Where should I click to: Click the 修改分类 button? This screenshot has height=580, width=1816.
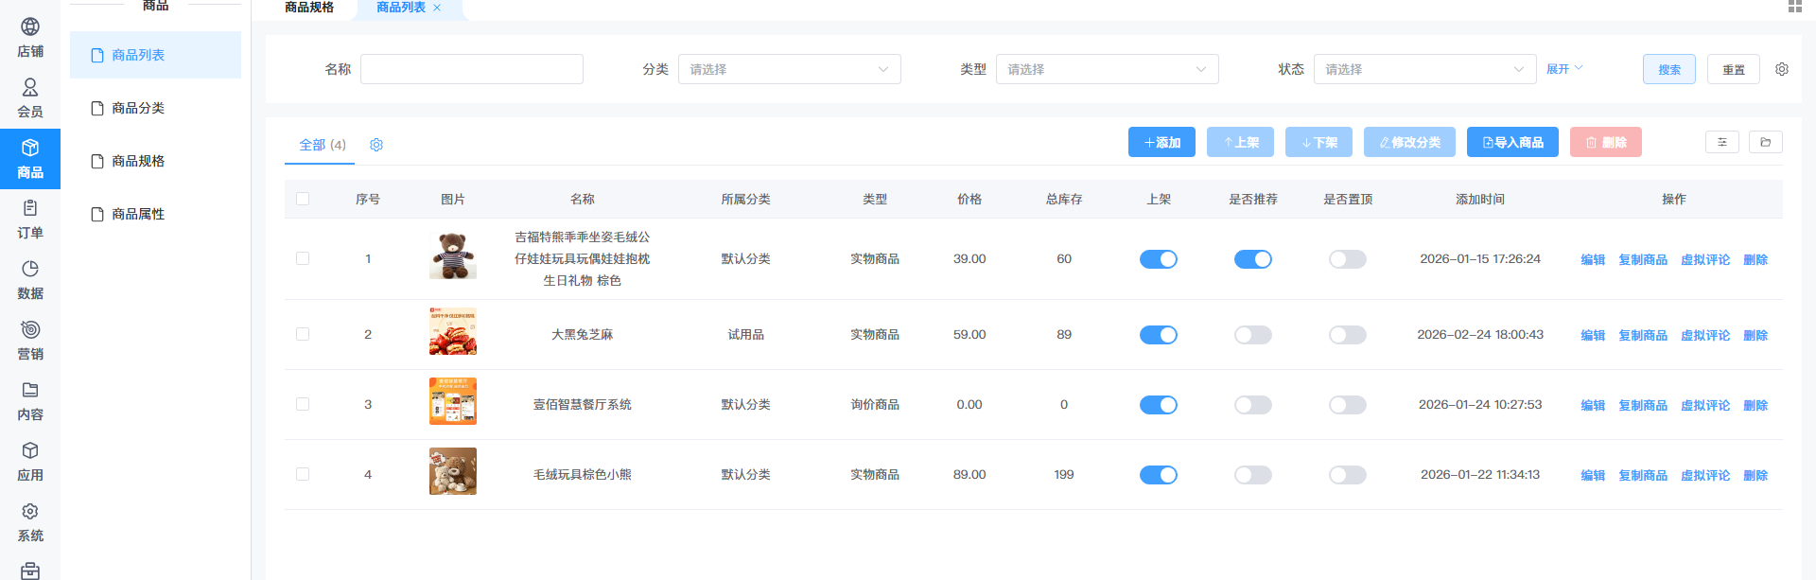pos(1409,142)
